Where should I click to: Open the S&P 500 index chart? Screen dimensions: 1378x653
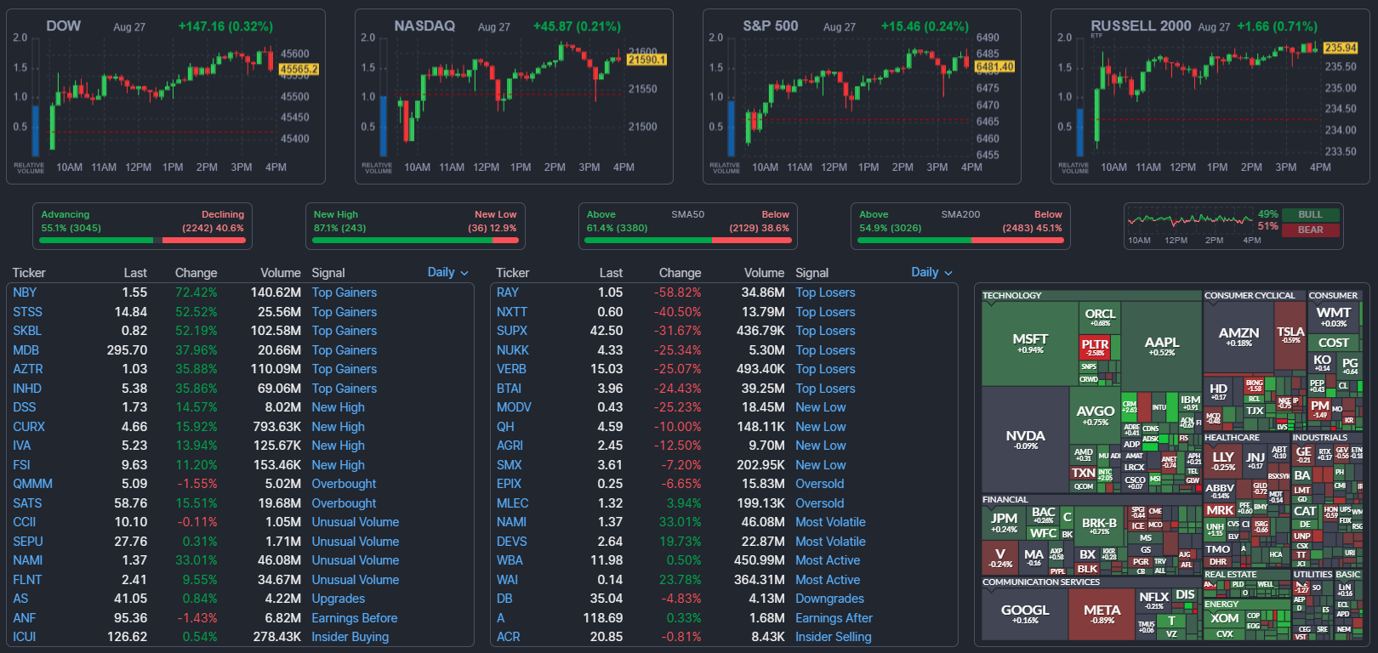click(x=862, y=97)
